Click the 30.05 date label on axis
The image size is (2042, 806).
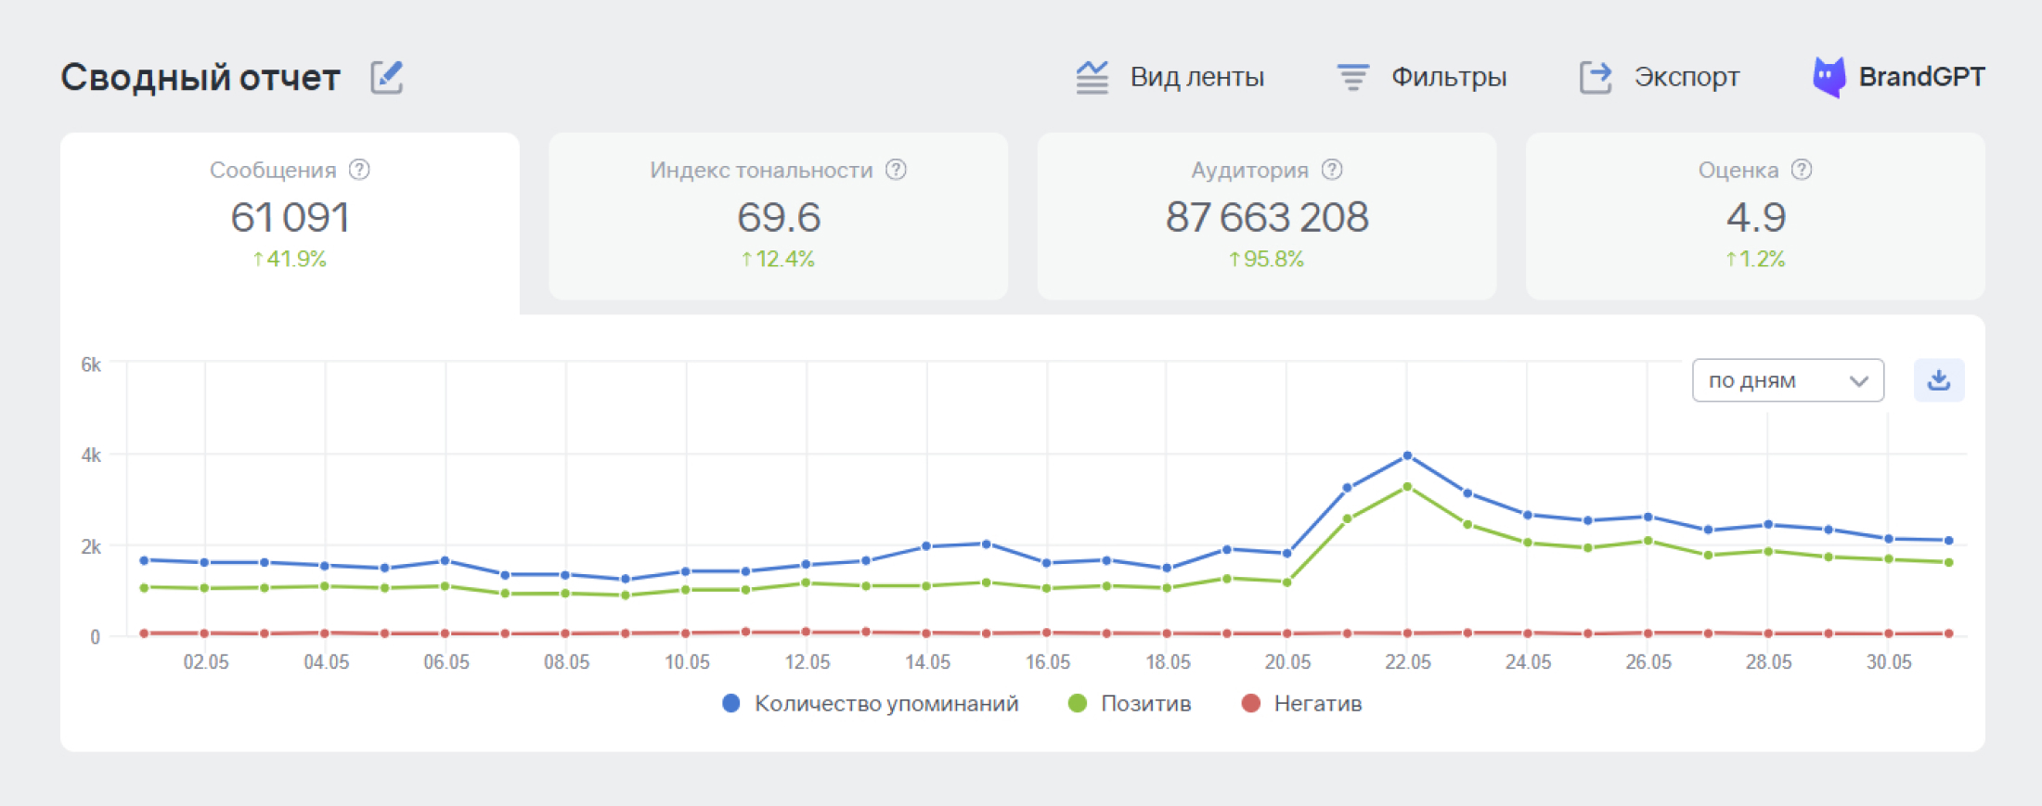click(1890, 662)
